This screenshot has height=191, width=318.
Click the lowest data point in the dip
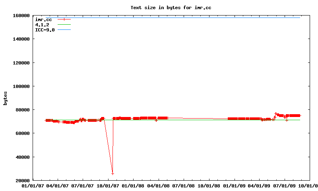point(112,173)
